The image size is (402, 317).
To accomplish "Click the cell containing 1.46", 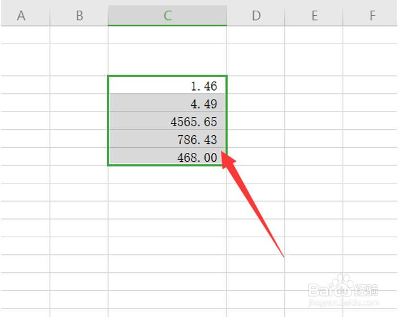I will click(x=168, y=85).
